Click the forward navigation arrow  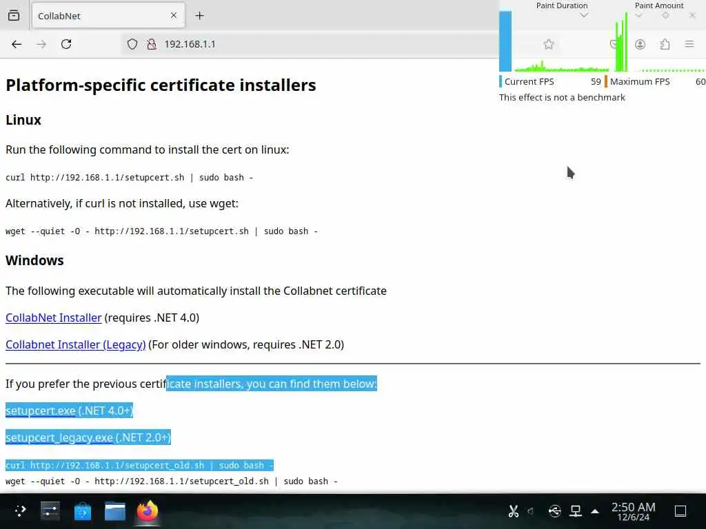[x=41, y=44]
